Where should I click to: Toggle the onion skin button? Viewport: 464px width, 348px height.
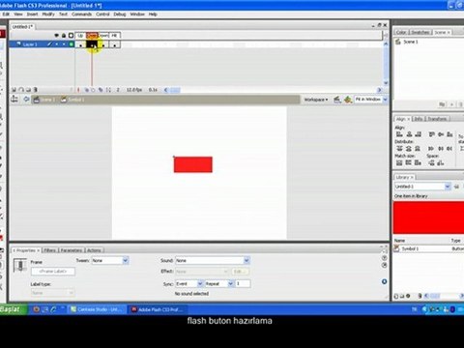click(87, 90)
